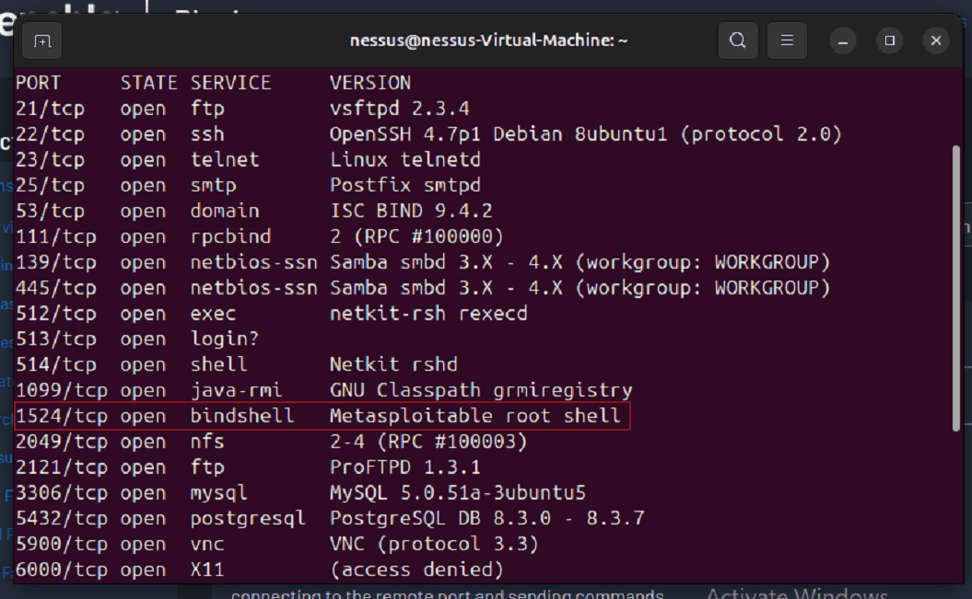Click port 23/tcp text
972x599 pixels.
(50, 160)
